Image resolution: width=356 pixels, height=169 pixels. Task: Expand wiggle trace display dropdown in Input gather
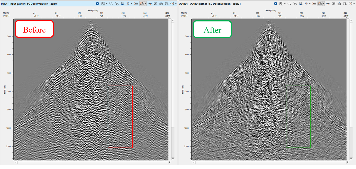[132, 4]
